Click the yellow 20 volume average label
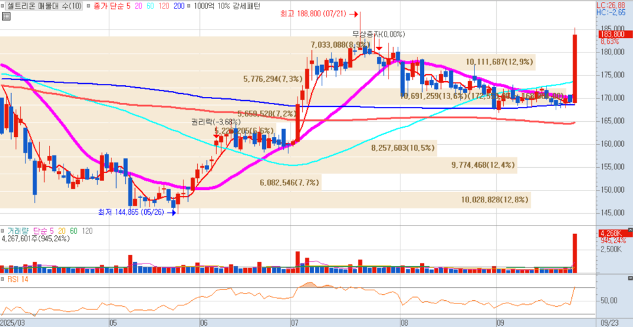Image resolution: width=633 pixels, height=327 pixels. (x=62, y=231)
